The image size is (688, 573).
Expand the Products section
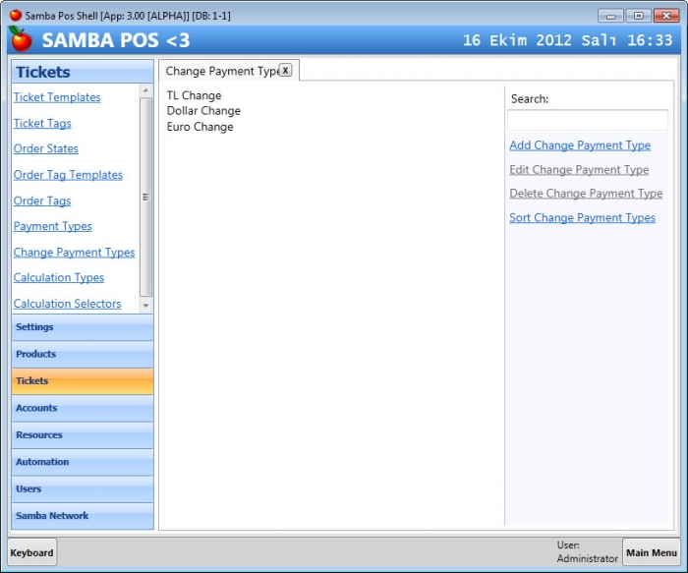click(x=83, y=354)
